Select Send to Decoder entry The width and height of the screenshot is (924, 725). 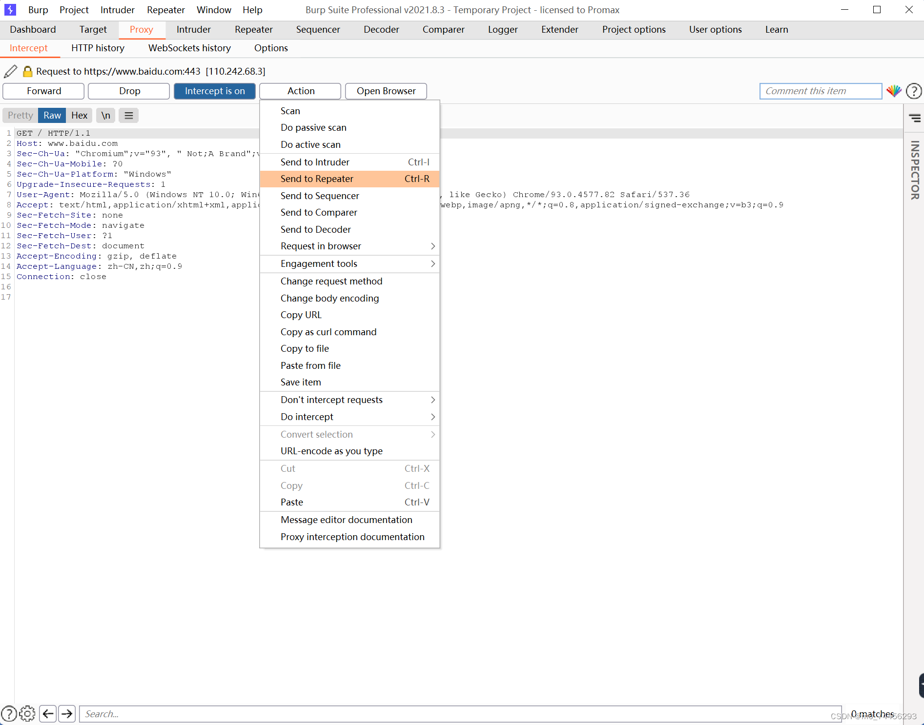(349, 230)
